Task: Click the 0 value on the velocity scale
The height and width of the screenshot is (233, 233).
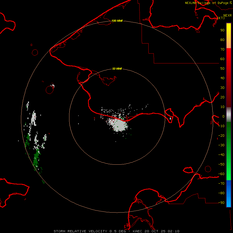Action: tap(223, 116)
